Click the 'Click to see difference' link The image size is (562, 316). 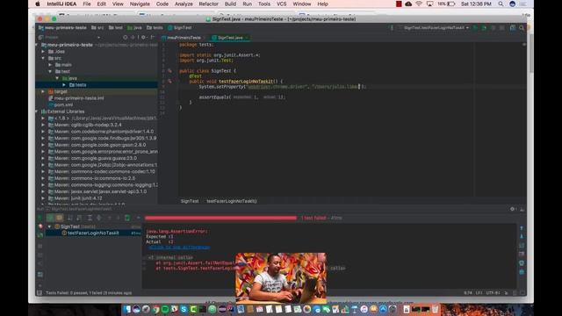[179, 248]
